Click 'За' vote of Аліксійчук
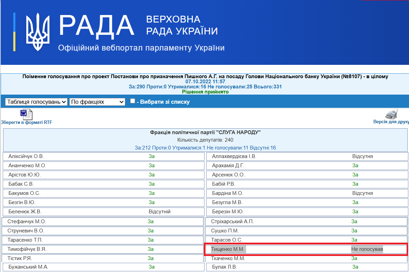The width and height of the screenshot is (409, 272). coord(152,156)
